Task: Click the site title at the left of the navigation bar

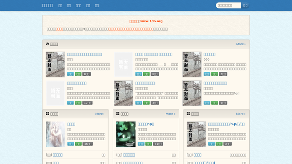Action: pos(47,6)
